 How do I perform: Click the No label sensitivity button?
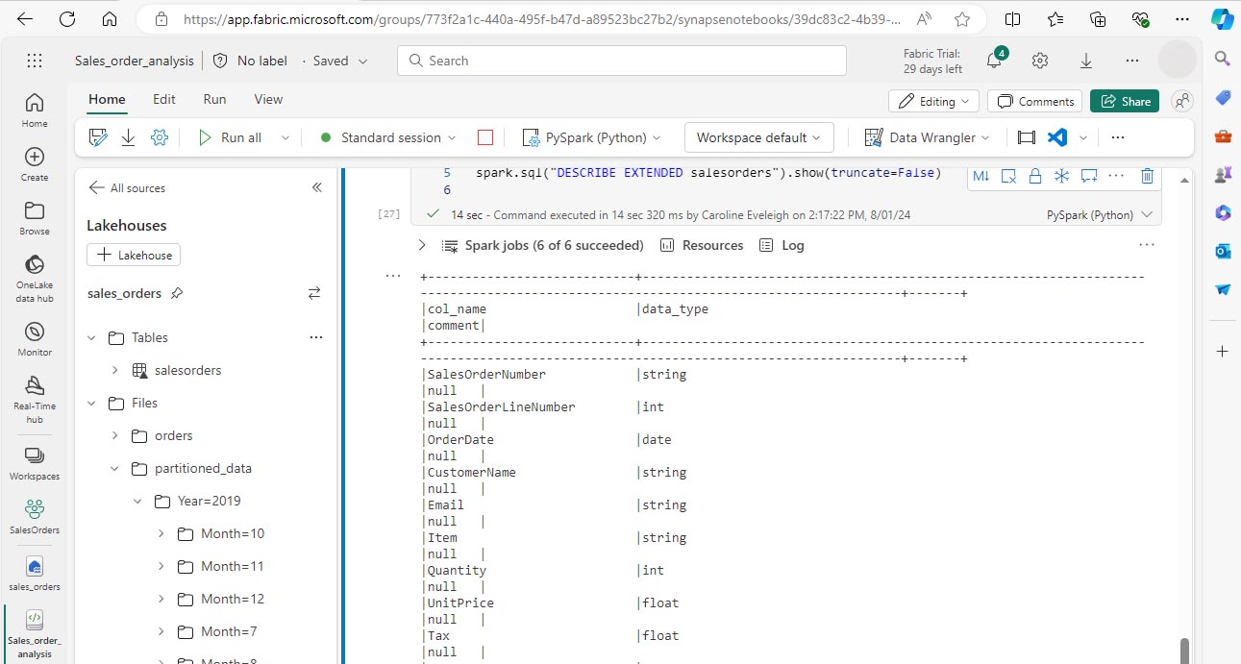(250, 61)
